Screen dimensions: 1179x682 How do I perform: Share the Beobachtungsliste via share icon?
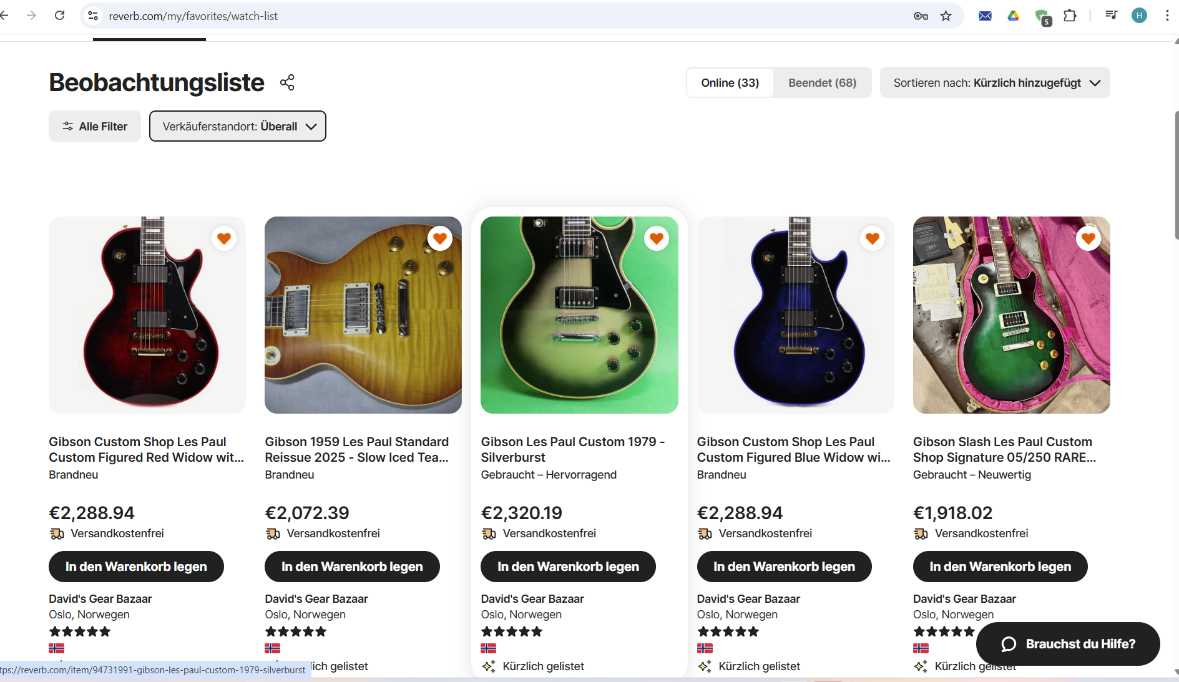[287, 82]
